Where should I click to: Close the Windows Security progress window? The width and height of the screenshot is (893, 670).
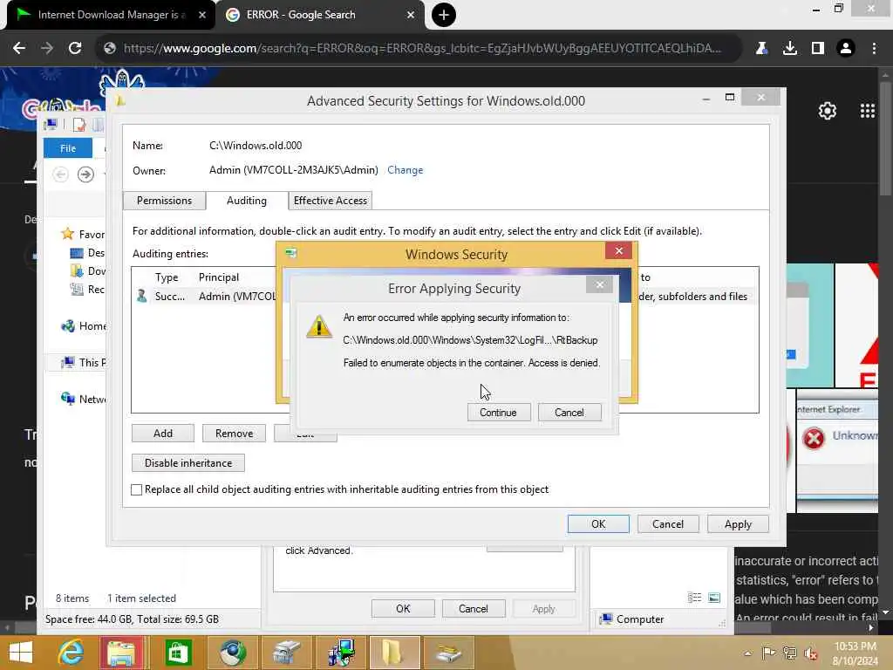619,250
